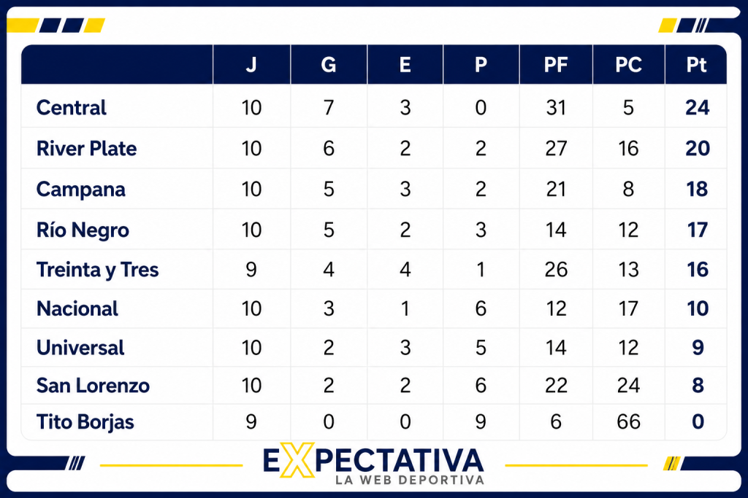Click the San Lorenzo team name
Image resolution: width=748 pixels, height=498 pixels.
pyautogui.click(x=93, y=386)
